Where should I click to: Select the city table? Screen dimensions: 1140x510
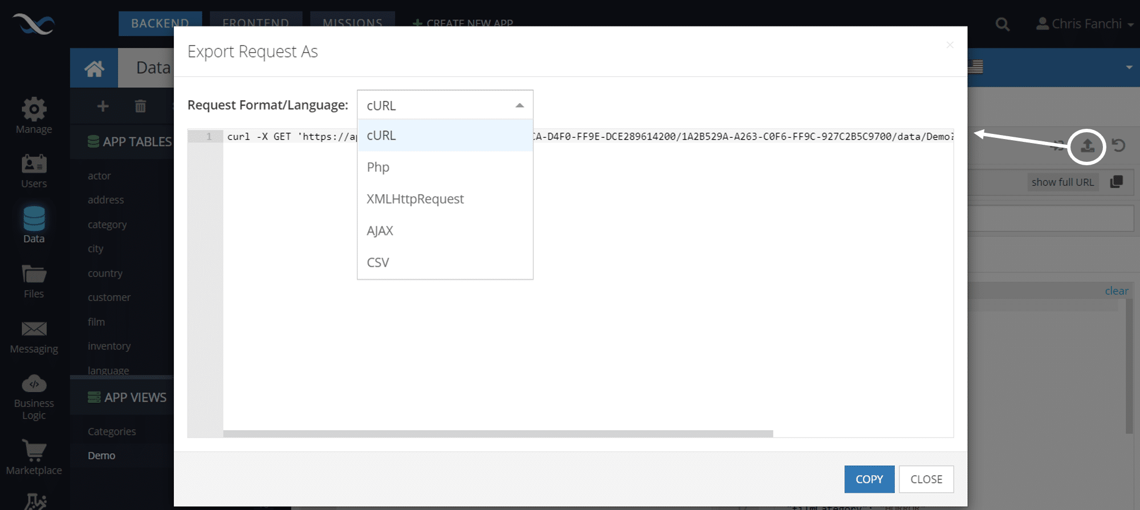pos(95,249)
